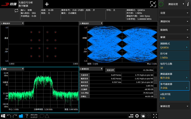
Task: Click the blue eye diagram plot
Action: [x=122, y=44]
